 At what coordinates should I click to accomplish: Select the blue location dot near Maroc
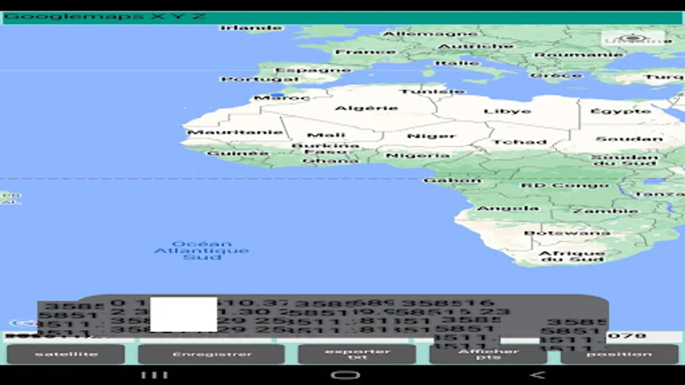277,95
